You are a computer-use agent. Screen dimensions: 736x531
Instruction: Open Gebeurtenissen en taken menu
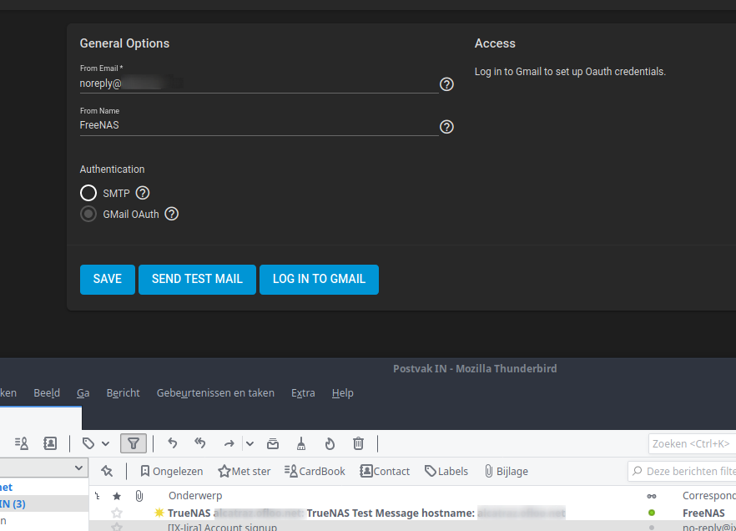click(215, 393)
